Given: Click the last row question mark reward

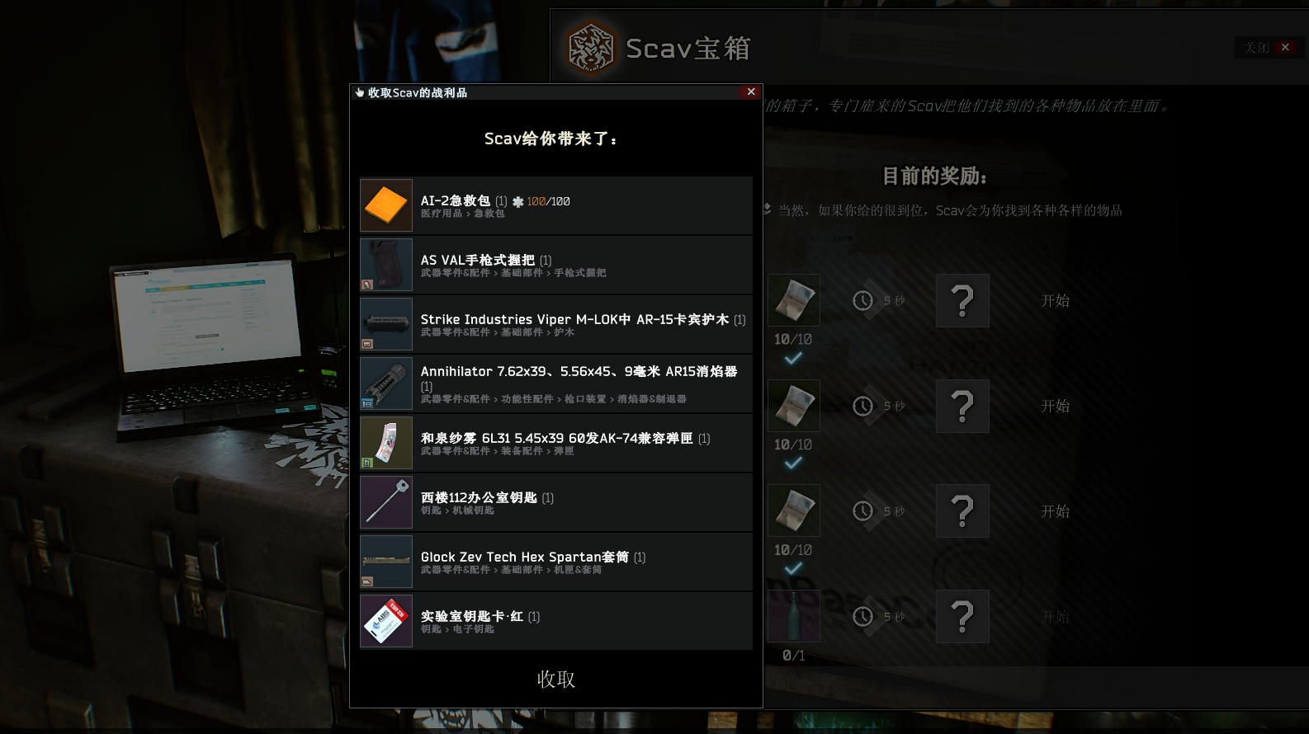Looking at the screenshot, I should [x=962, y=616].
